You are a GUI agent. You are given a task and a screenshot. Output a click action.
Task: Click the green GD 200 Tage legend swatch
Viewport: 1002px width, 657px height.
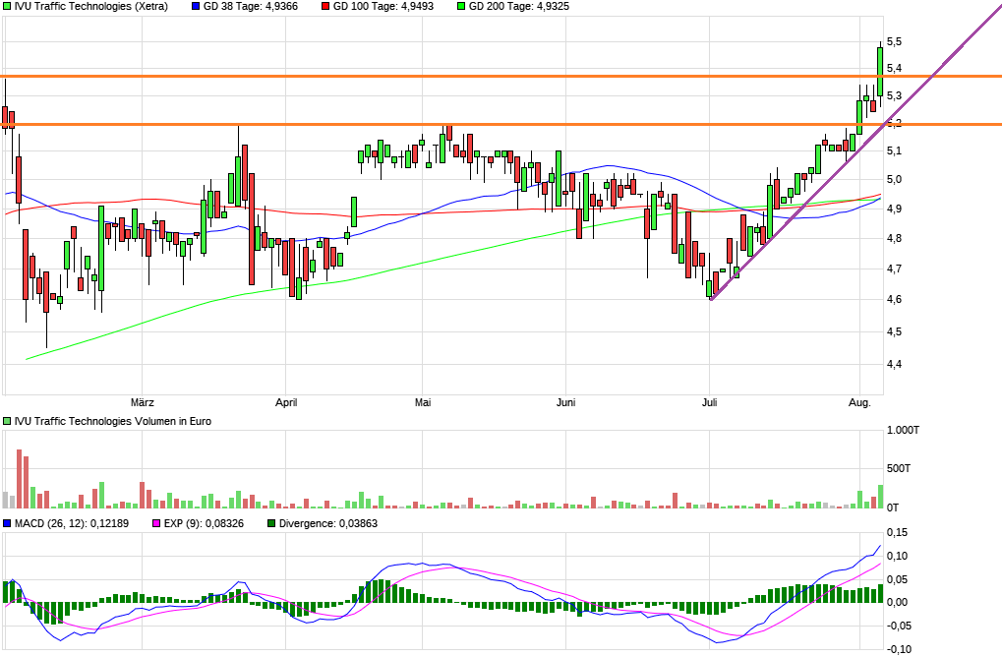coord(461,6)
